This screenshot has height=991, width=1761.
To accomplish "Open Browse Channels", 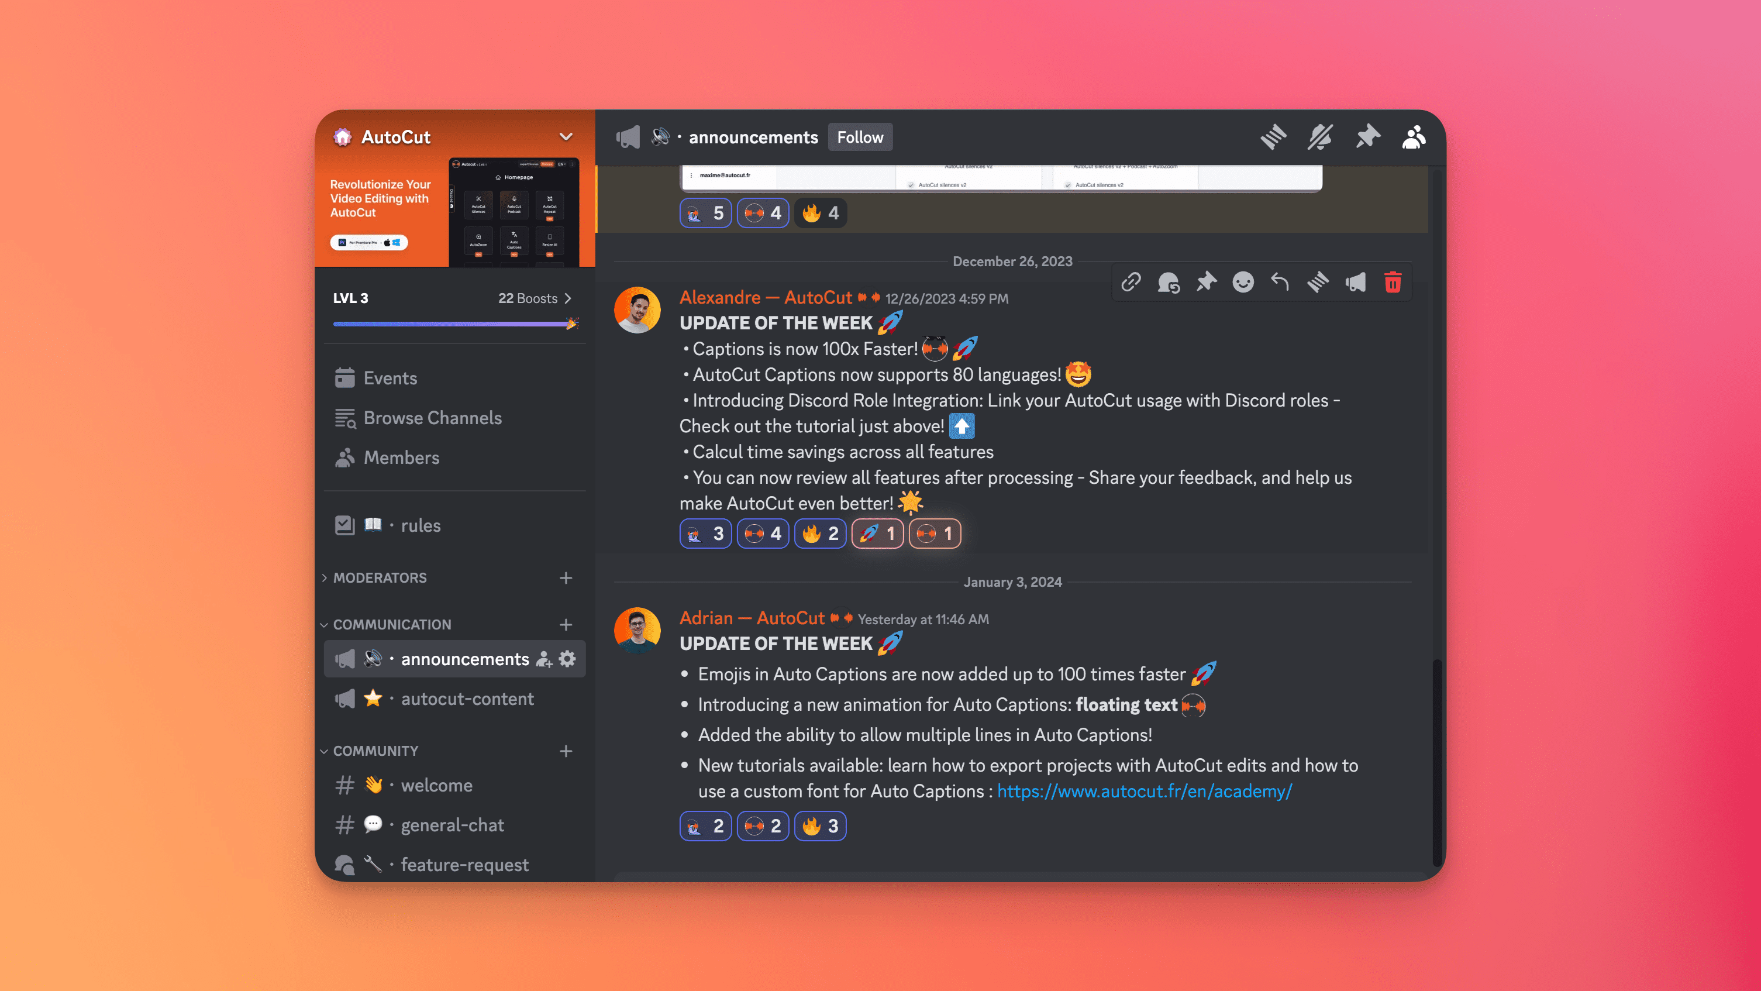I will pyautogui.click(x=454, y=418).
